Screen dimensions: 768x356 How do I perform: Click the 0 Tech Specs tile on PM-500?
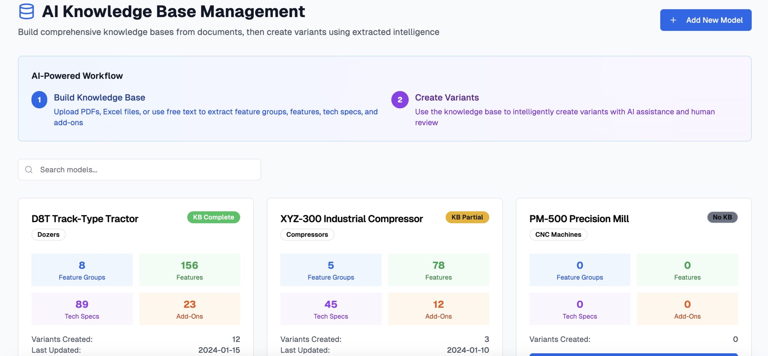580,309
